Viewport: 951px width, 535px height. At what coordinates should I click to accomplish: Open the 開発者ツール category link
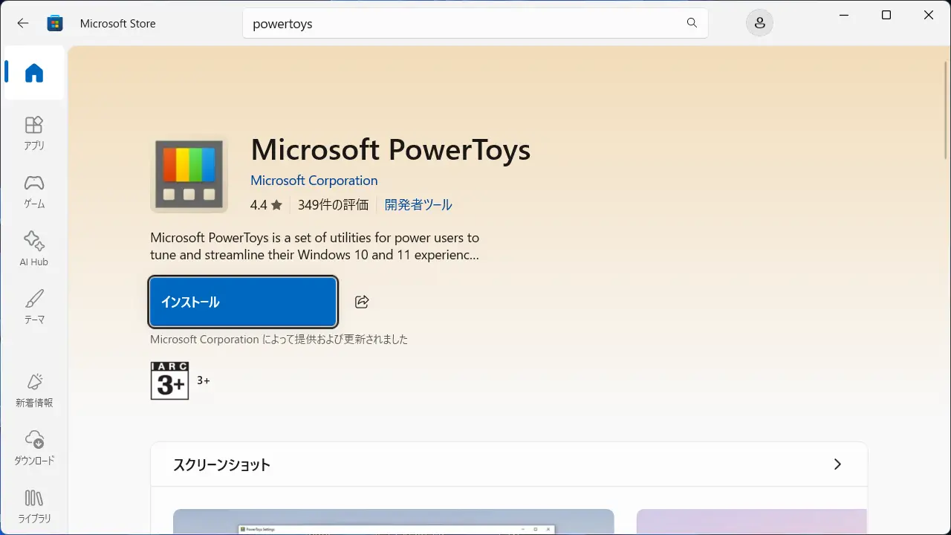(418, 205)
